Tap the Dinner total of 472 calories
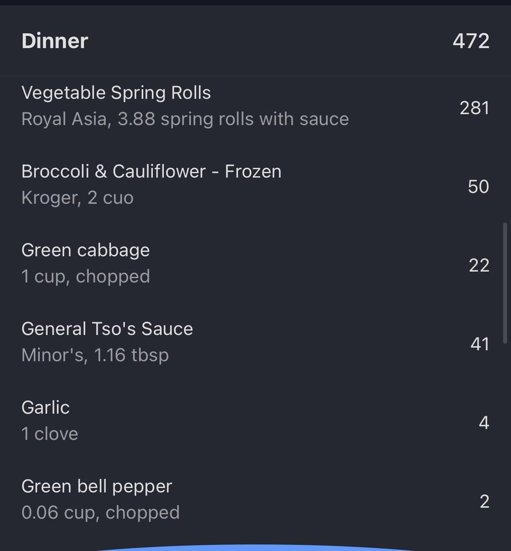Viewport: 511px width, 551px height. 471,41
